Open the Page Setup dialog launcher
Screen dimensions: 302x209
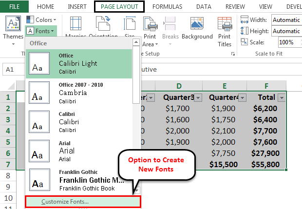(x=233, y=54)
